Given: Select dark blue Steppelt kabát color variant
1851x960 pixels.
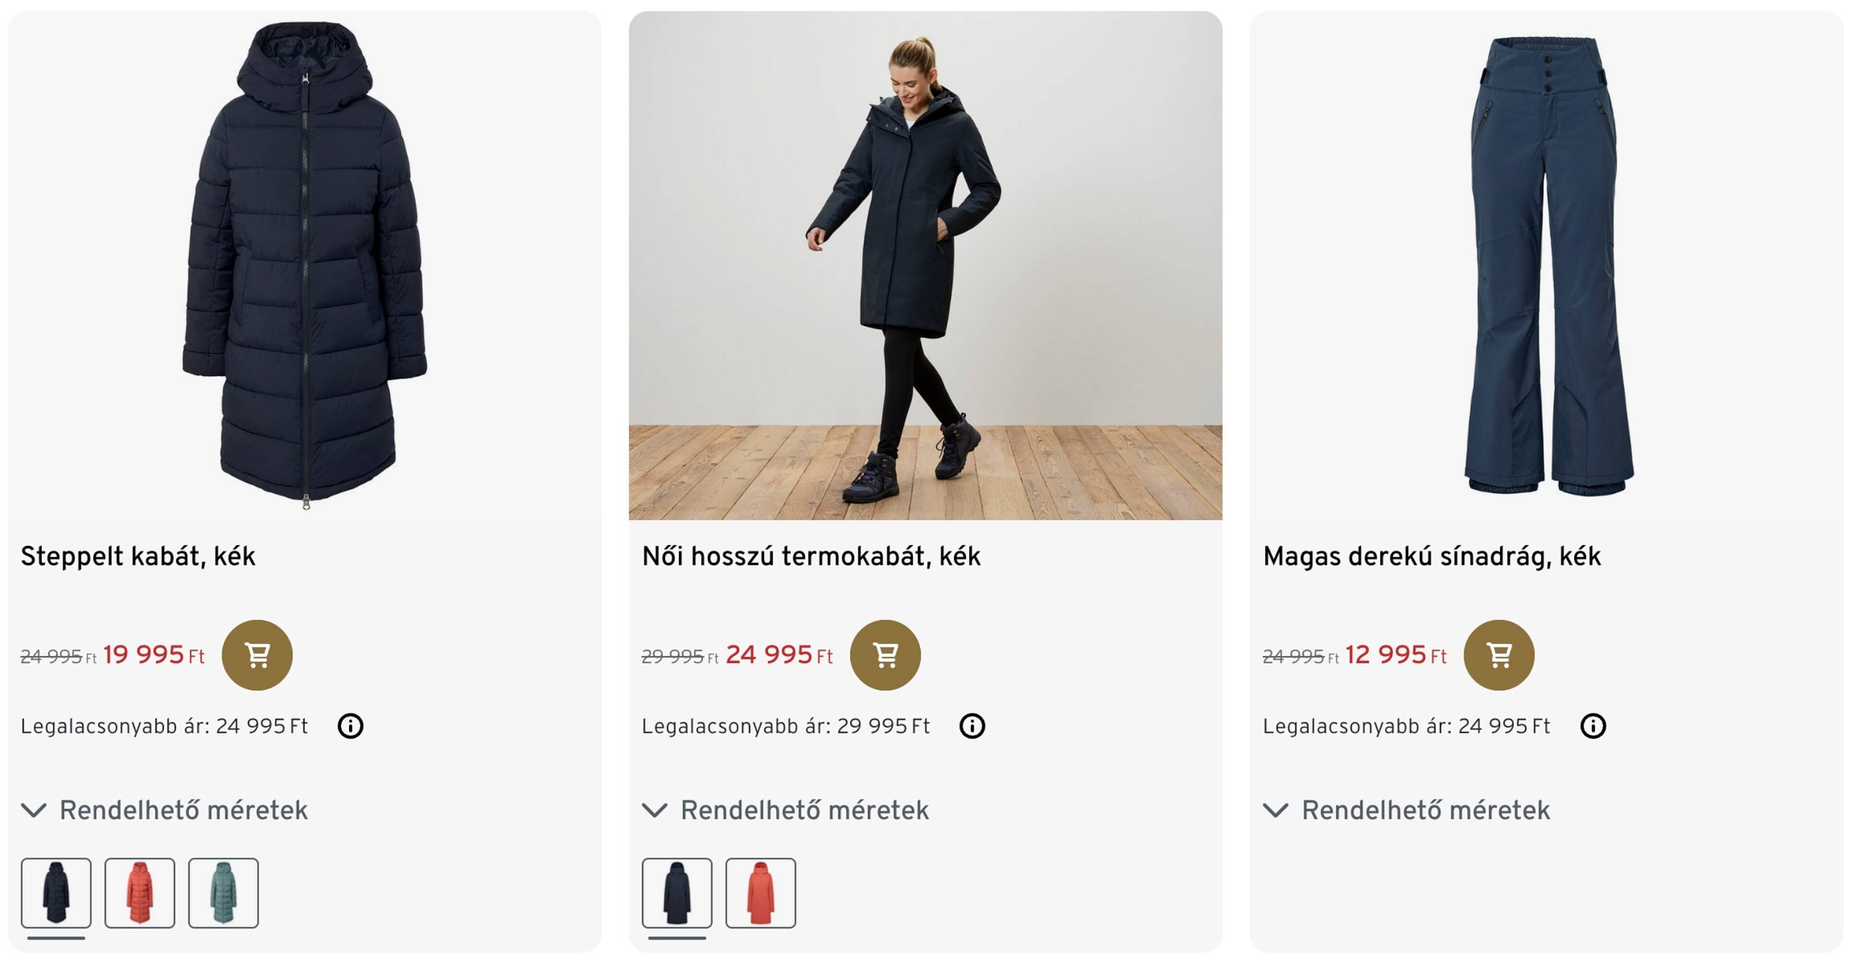Looking at the screenshot, I should coord(56,892).
